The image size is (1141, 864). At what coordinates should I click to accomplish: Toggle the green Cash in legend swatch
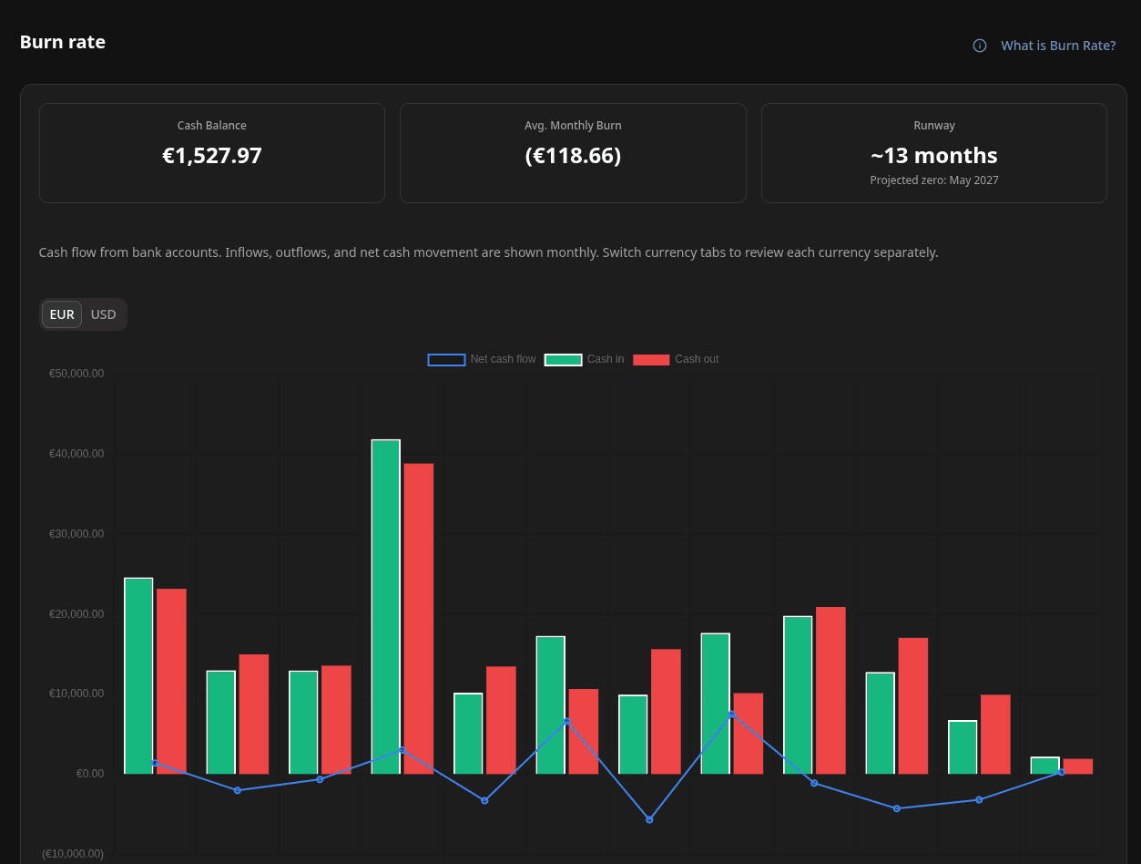click(x=564, y=360)
